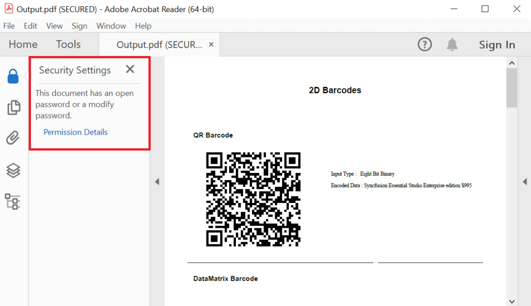This screenshot has height=306, width=531.
Task: Switch to the Home tab
Action: click(x=22, y=44)
